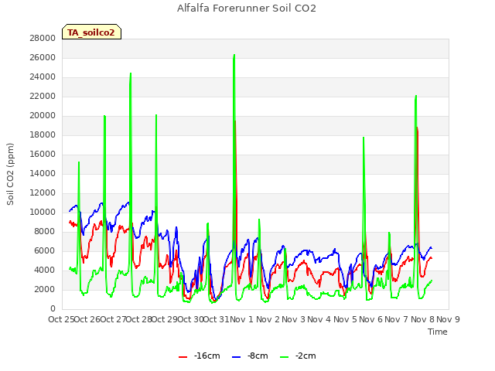Screen dimensions: 495x371
Task: Click the 6000 y-axis tick label
Action: coord(45,250)
